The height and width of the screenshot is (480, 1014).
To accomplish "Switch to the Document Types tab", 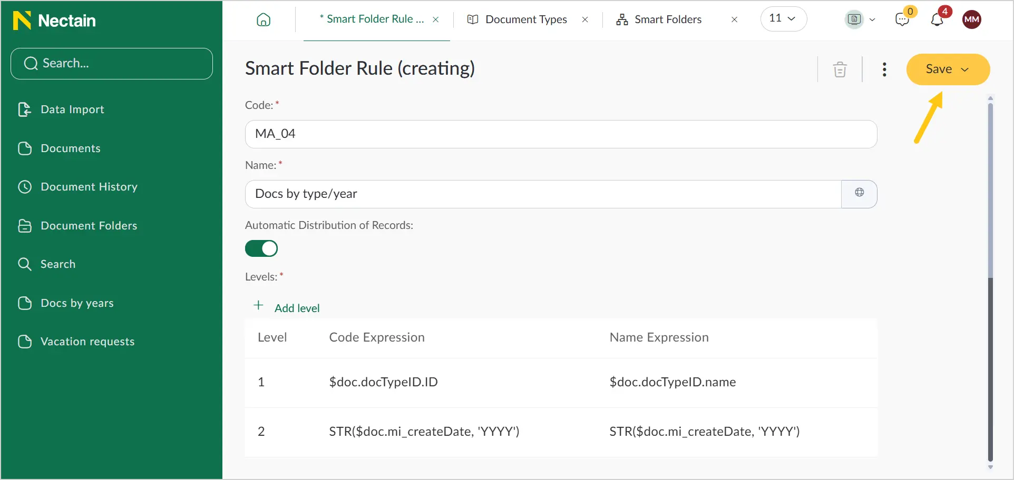I will point(517,19).
